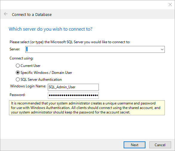175x151 pixels.
Task: Cancel the database connection wizard
Action: coord(160,145)
